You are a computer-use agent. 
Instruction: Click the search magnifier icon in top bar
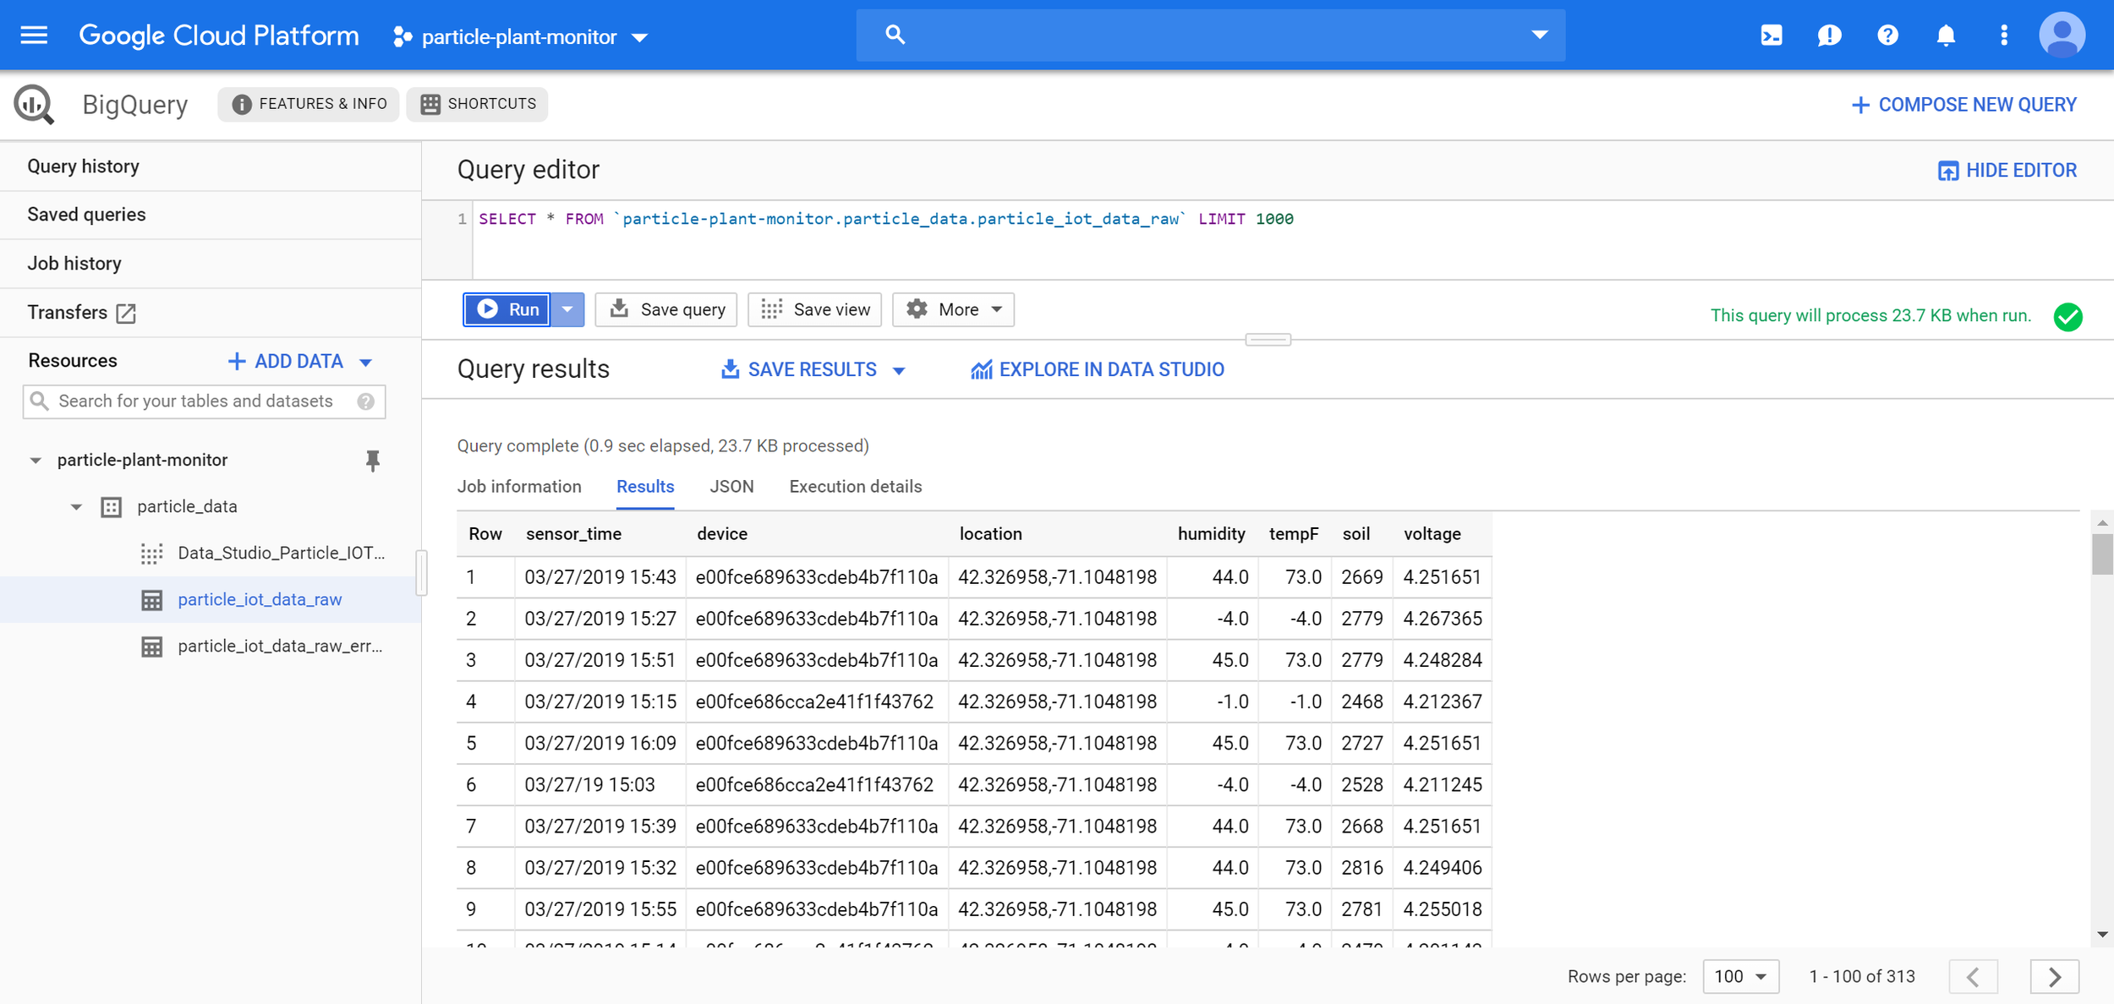pos(895,35)
